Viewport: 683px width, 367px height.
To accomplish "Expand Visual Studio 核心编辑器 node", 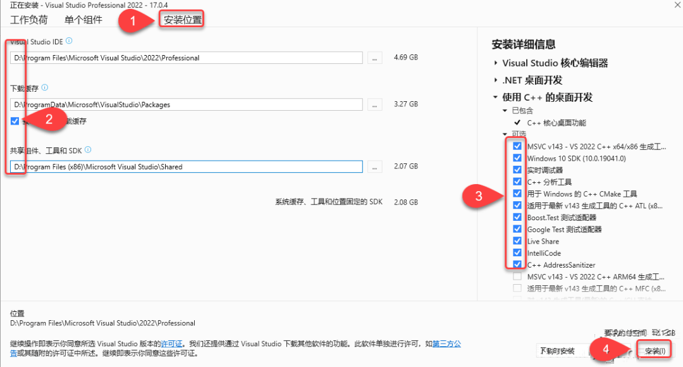I will pyautogui.click(x=496, y=63).
